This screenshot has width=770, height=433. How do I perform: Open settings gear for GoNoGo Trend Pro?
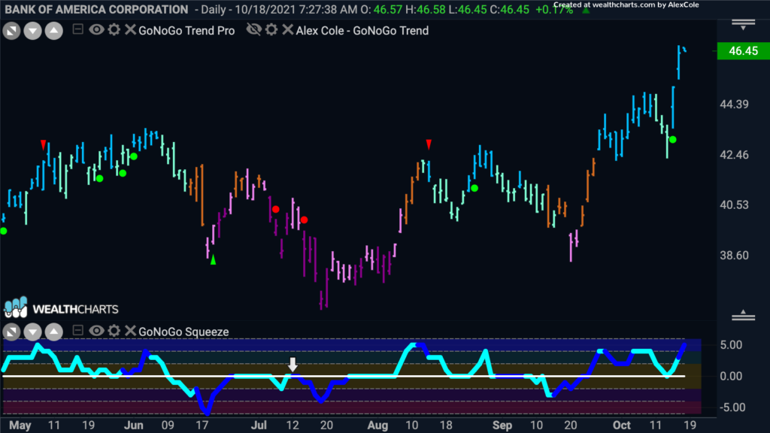pos(114,29)
